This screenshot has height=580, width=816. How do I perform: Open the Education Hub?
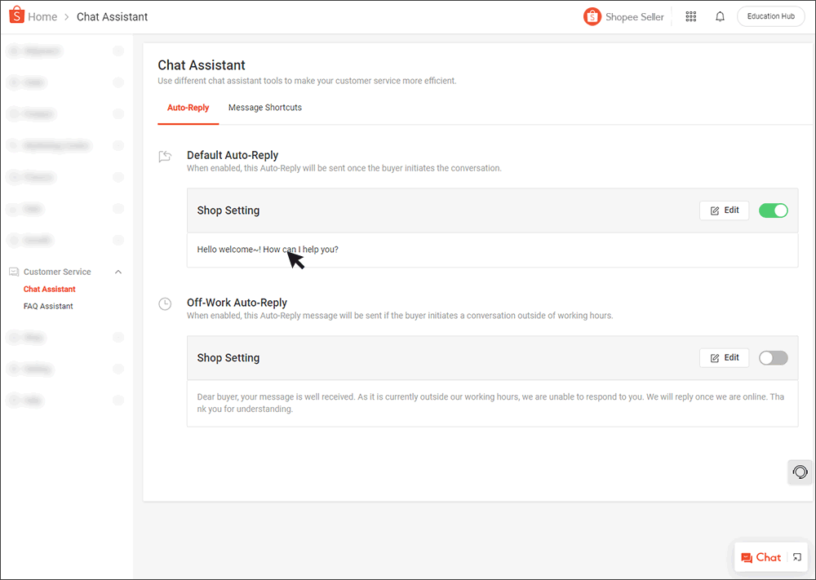770,15
